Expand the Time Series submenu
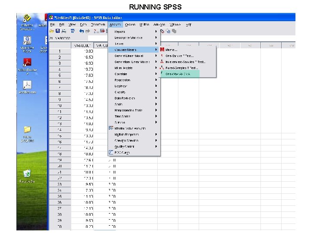311x233 pixels. coord(134,116)
